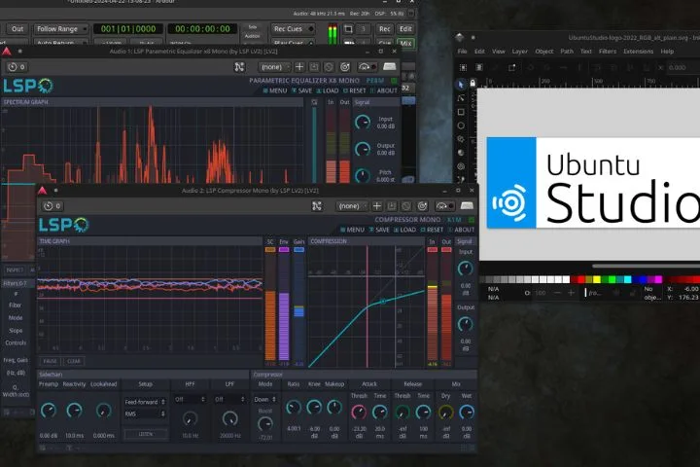Click RESET in the Equalizer plugin header
The width and height of the screenshot is (700, 467).
[355, 90]
